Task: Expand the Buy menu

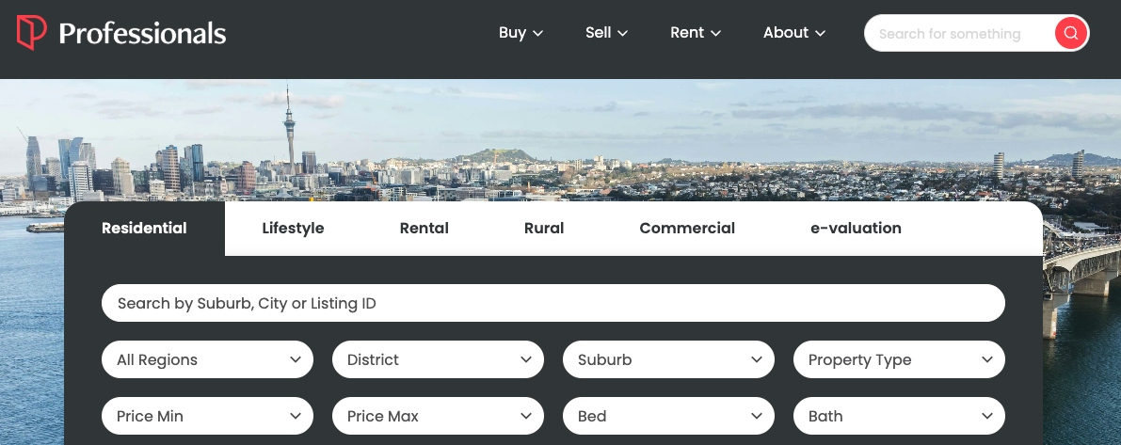Action: [x=520, y=33]
